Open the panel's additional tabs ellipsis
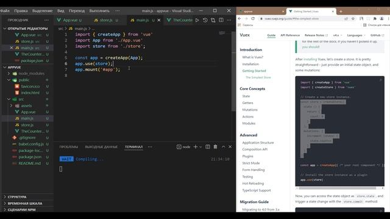 pos(150,147)
